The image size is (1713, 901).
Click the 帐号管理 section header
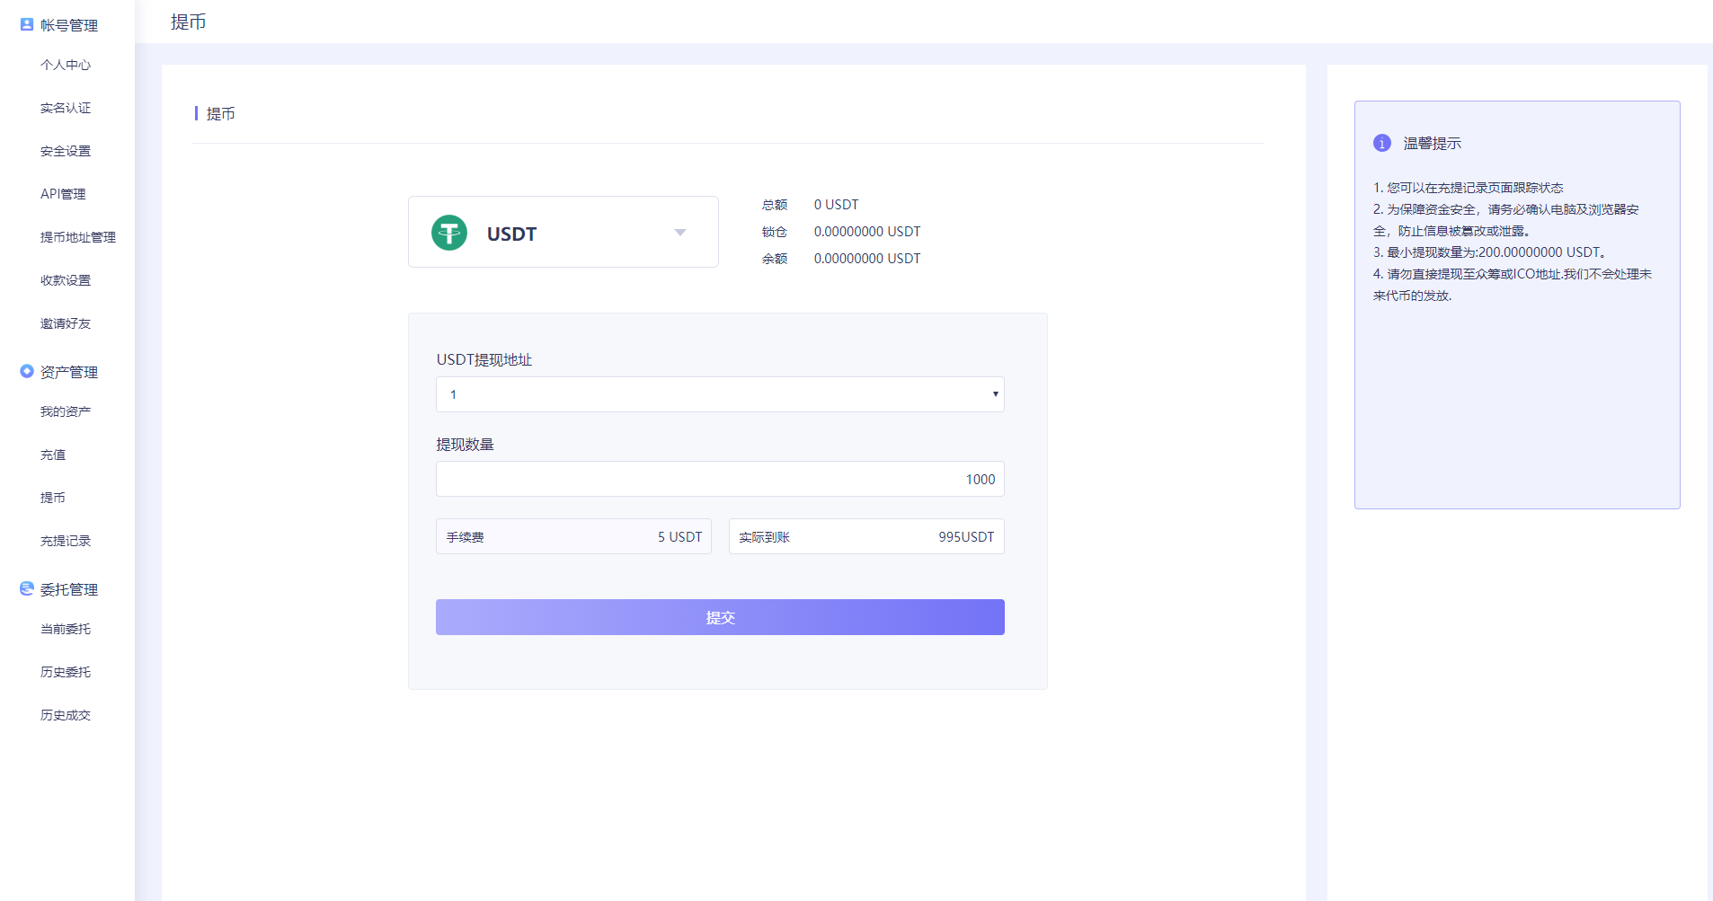69,25
